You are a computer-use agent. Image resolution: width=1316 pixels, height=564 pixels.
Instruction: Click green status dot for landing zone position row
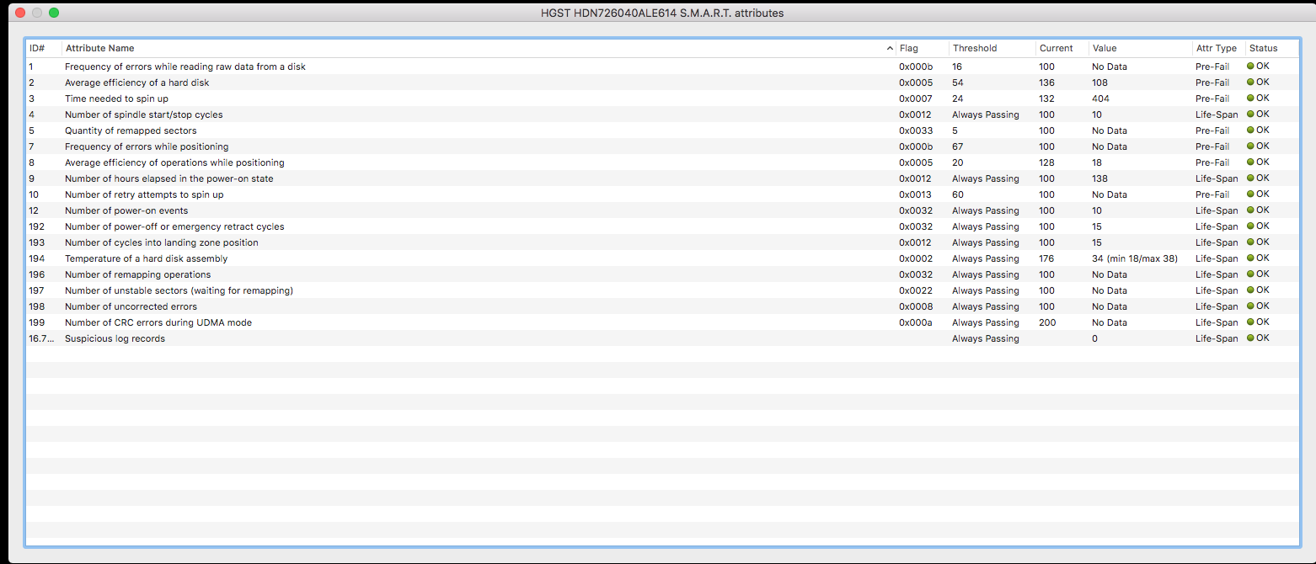click(1251, 242)
